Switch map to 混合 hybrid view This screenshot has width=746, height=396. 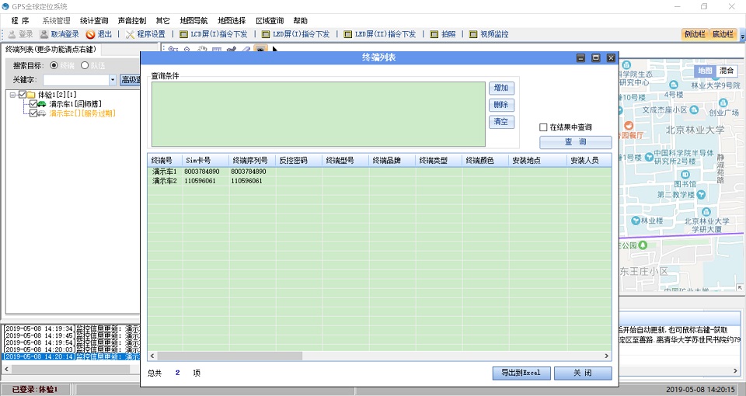[x=727, y=71]
